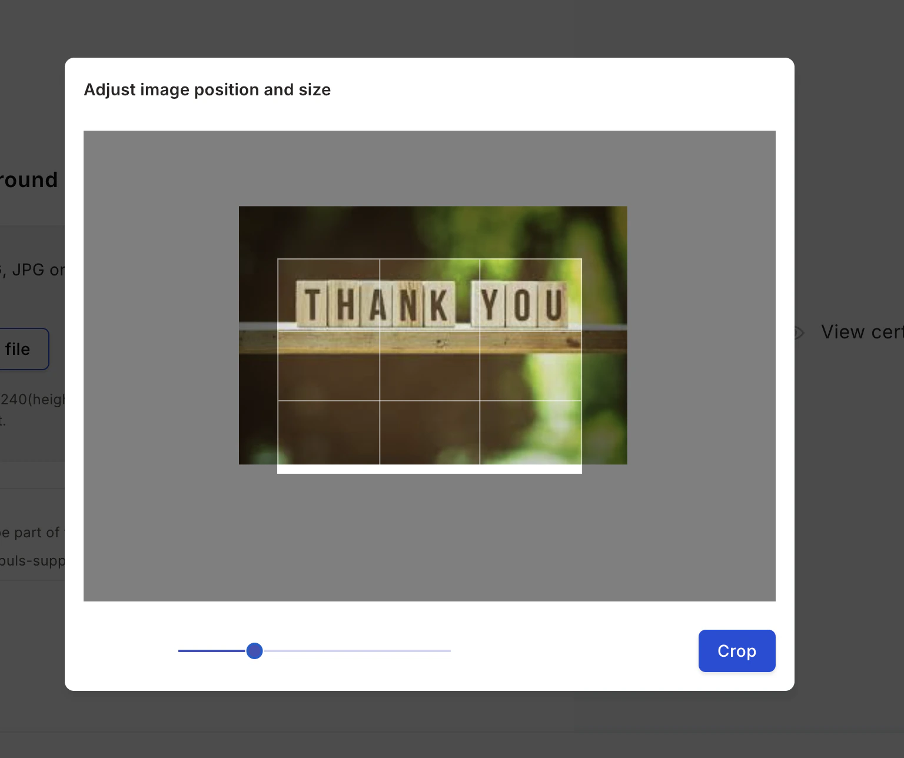
Task: Click the filled left part of zoom slider track
Action: [x=212, y=651]
